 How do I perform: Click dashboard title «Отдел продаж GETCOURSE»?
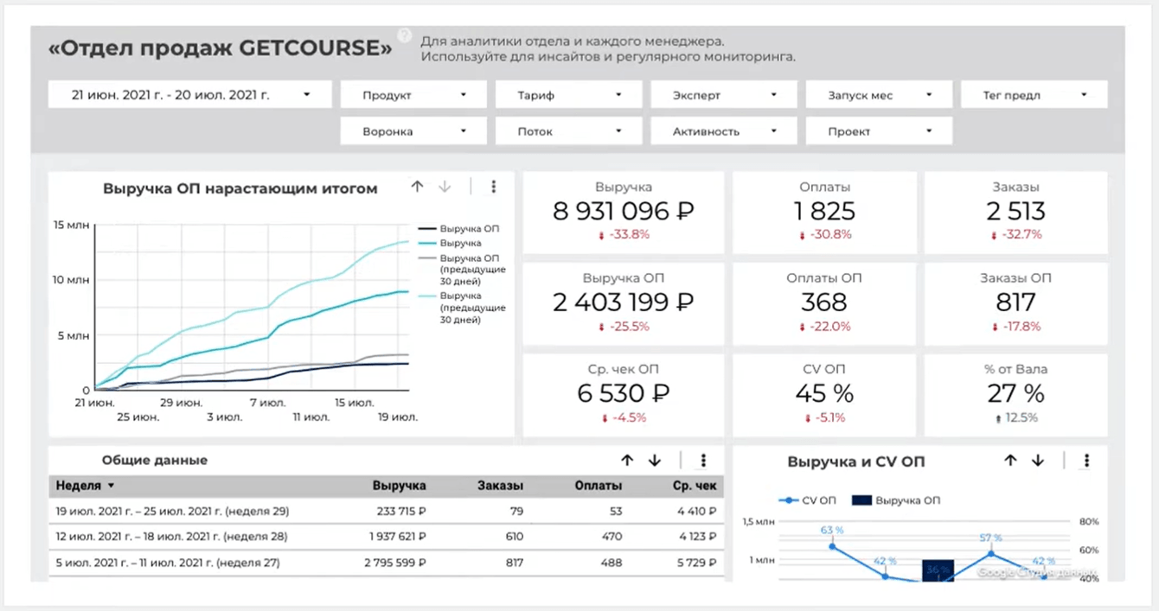221,48
